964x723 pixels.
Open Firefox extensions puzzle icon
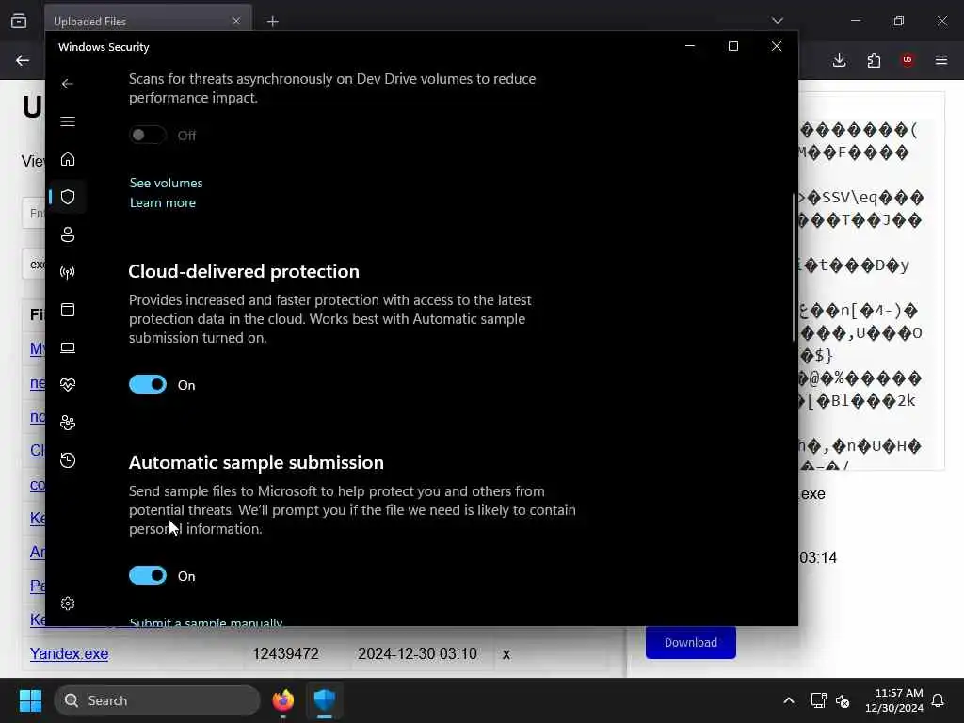[x=874, y=60]
